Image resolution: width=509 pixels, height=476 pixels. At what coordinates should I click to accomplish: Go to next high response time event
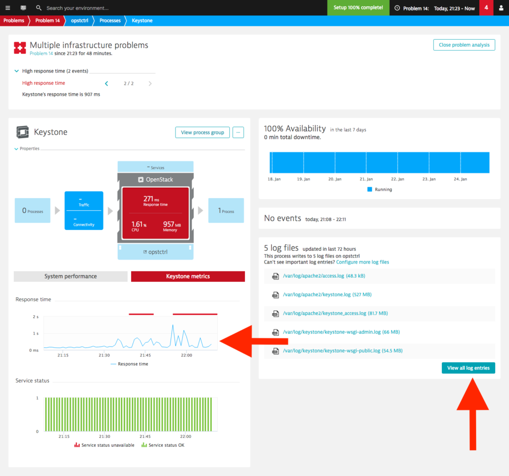point(150,84)
